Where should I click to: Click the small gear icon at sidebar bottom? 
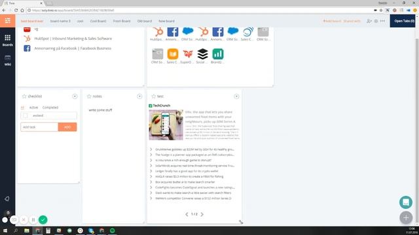tap(8, 213)
